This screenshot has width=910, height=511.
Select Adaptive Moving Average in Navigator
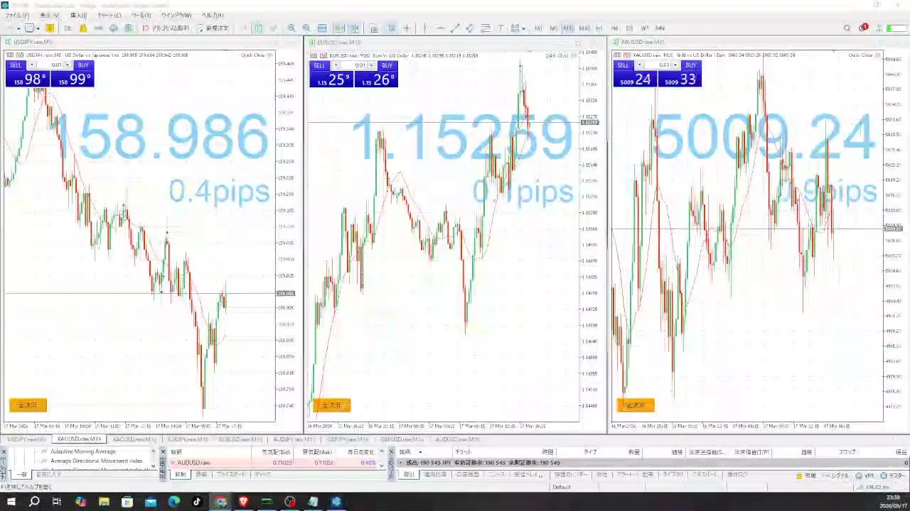(x=82, y=451)
